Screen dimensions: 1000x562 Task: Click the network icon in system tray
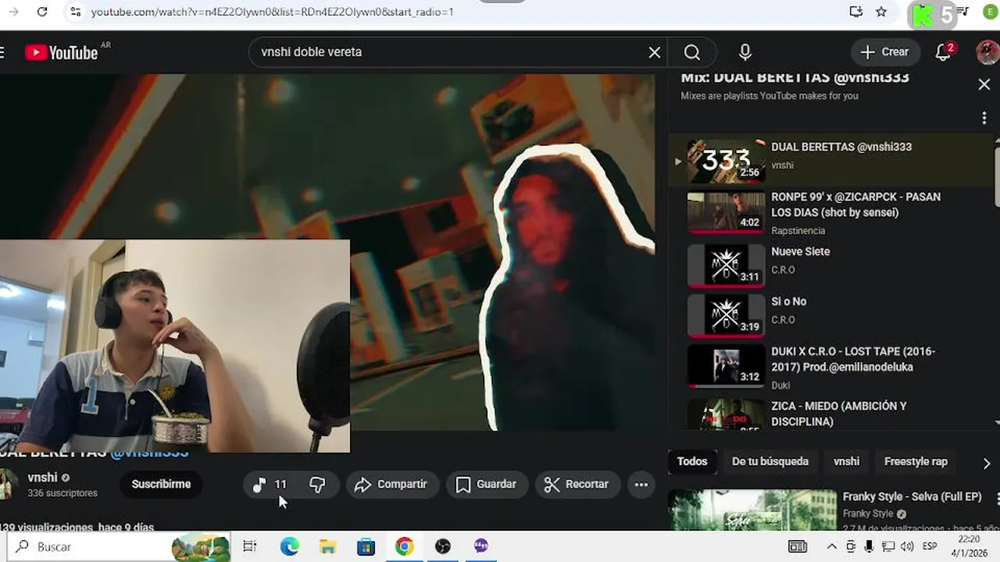[888, 546]
